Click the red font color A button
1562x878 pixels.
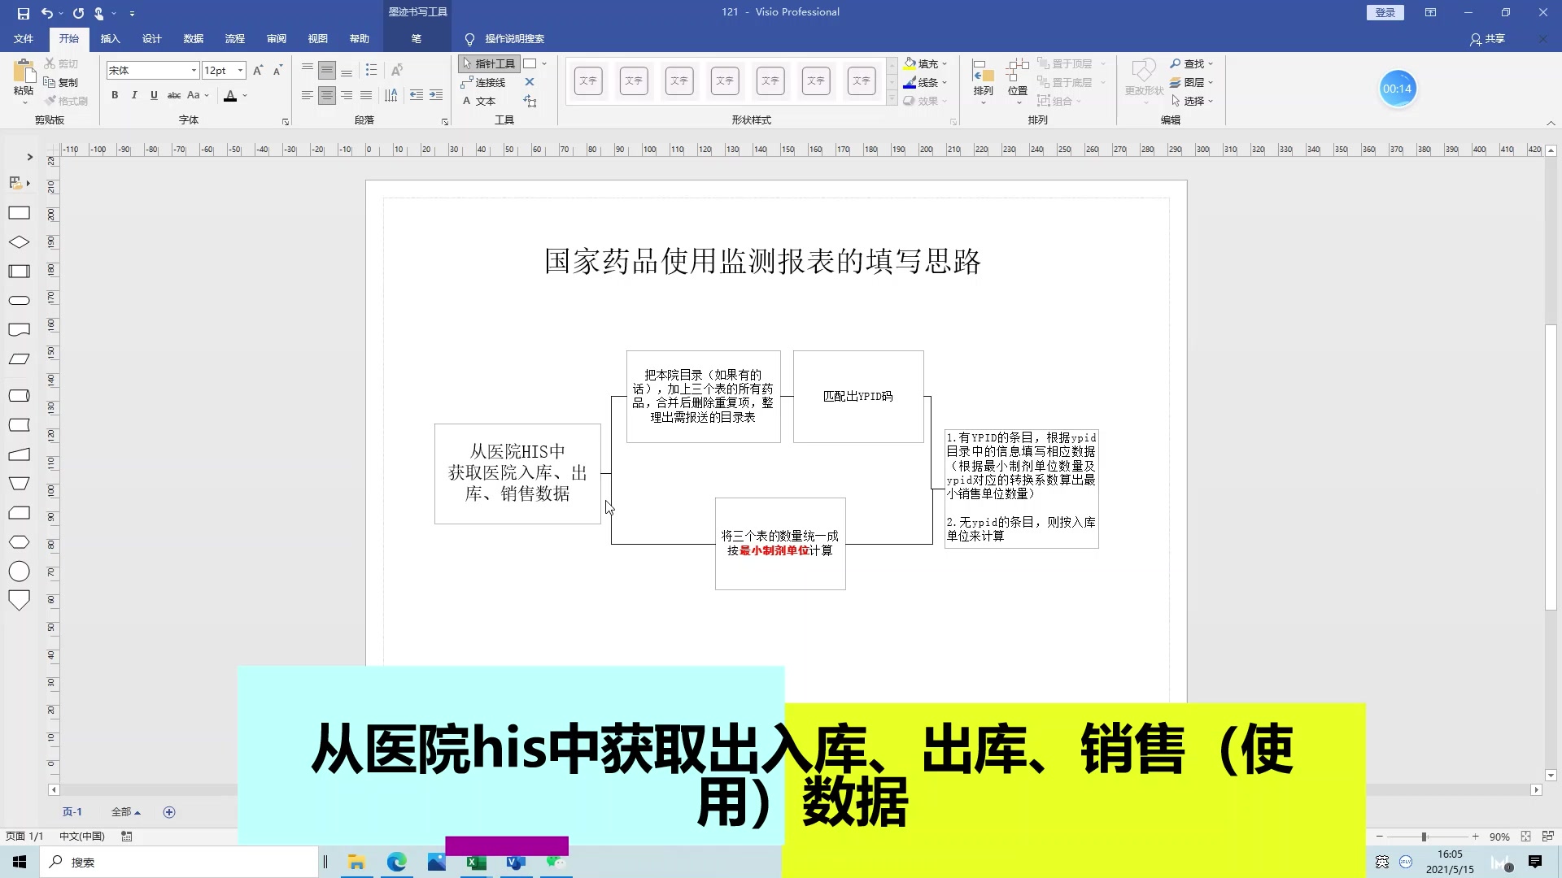230,95
